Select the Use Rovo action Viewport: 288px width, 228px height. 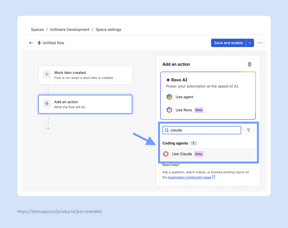click(208, 110)
